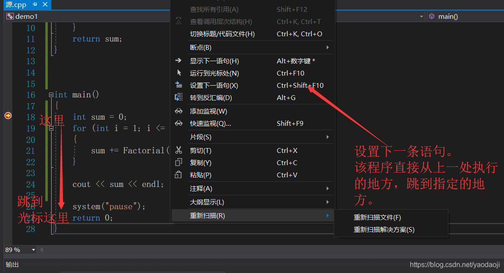Click 'cout << sum << endl;' on line 24
Image resolution: width=504 pixels, height=273 pixels.
[x=118, y=184]
